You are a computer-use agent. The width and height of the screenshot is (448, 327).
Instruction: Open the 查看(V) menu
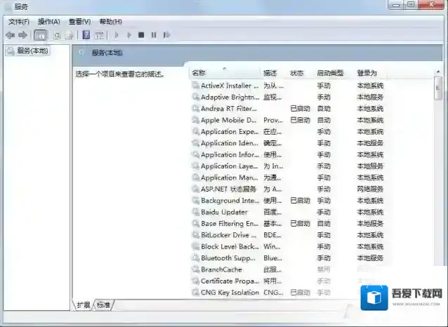(80, 22)
